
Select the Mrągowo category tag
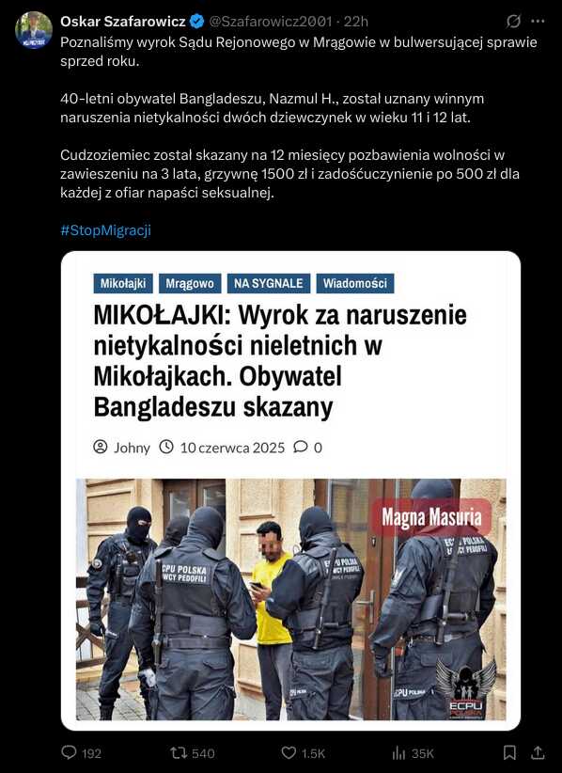click(x=190, y=283)
